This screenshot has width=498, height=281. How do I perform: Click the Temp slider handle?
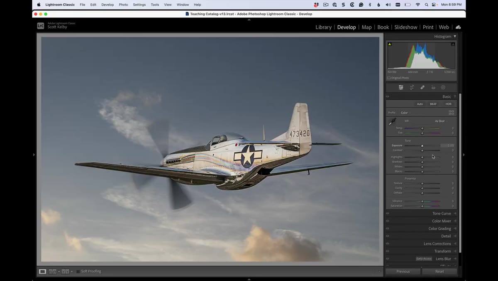coord(422,128)
